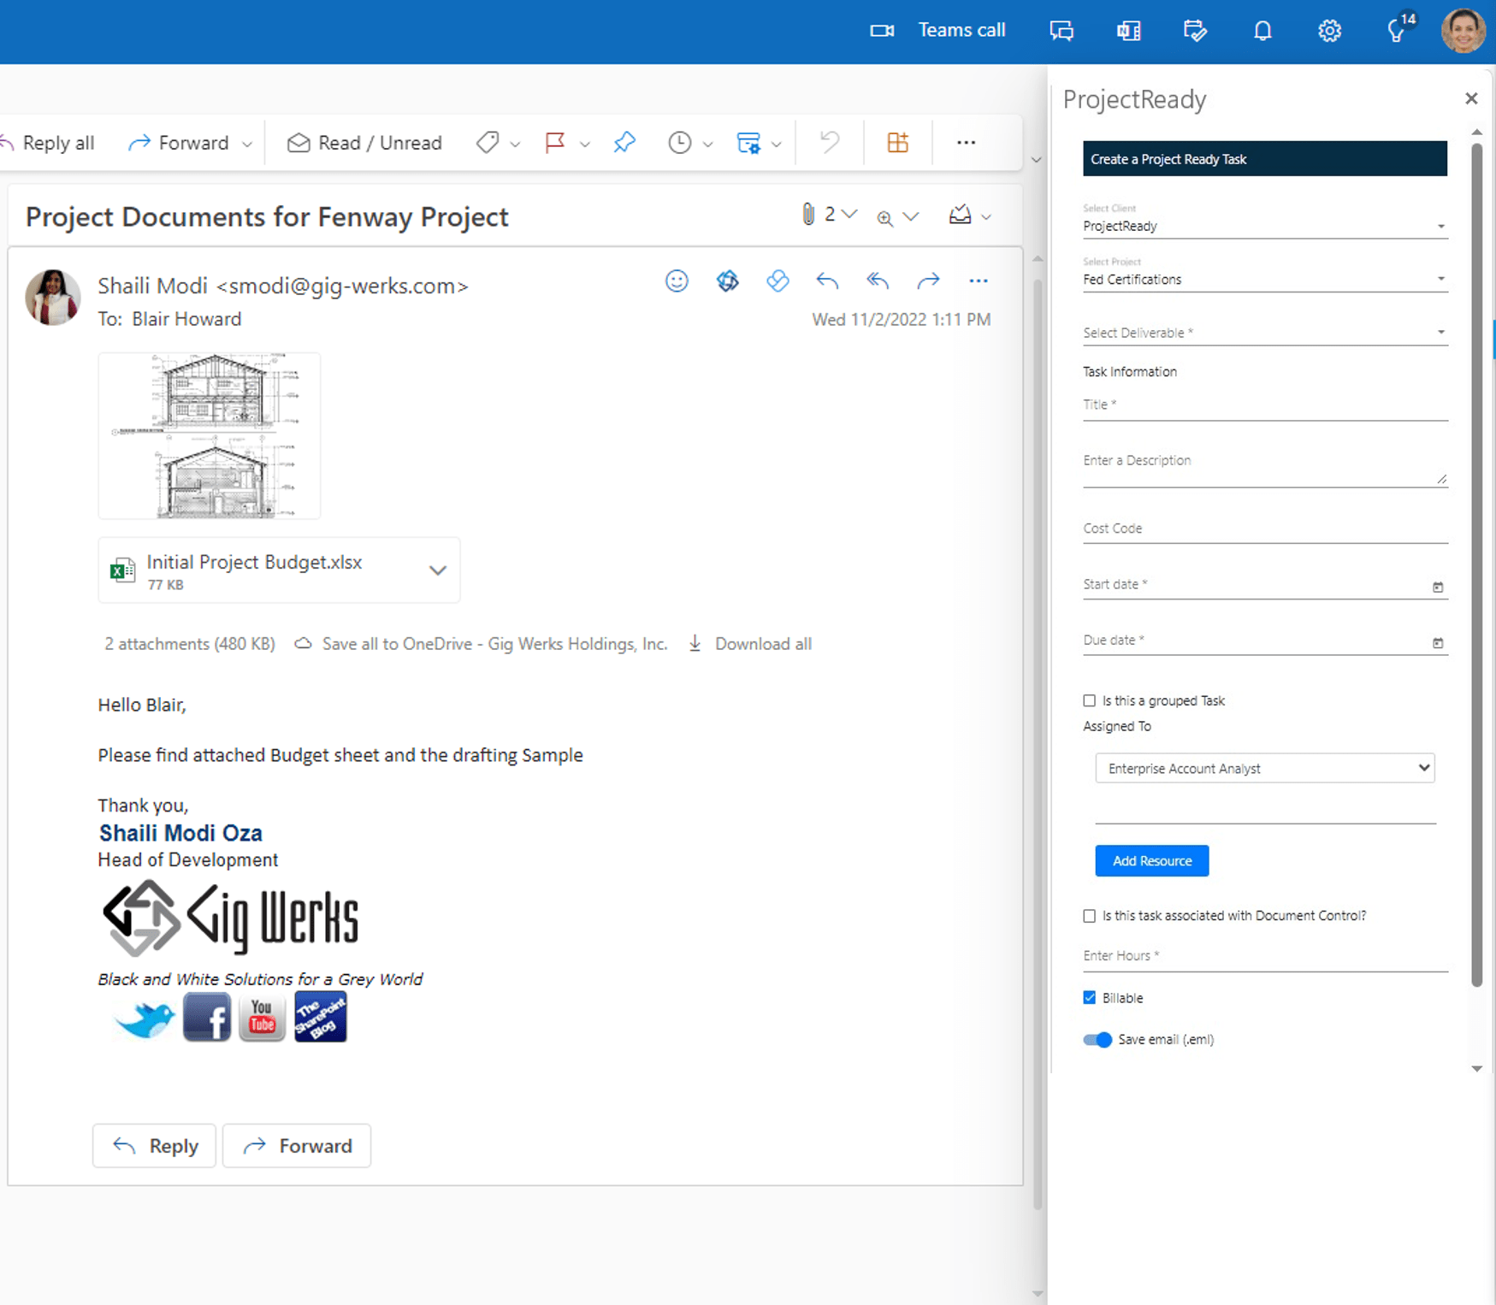The height and width of the screenshot is (1305, 1496).
Task: Open account profile picture
Action: (1463, 31)
